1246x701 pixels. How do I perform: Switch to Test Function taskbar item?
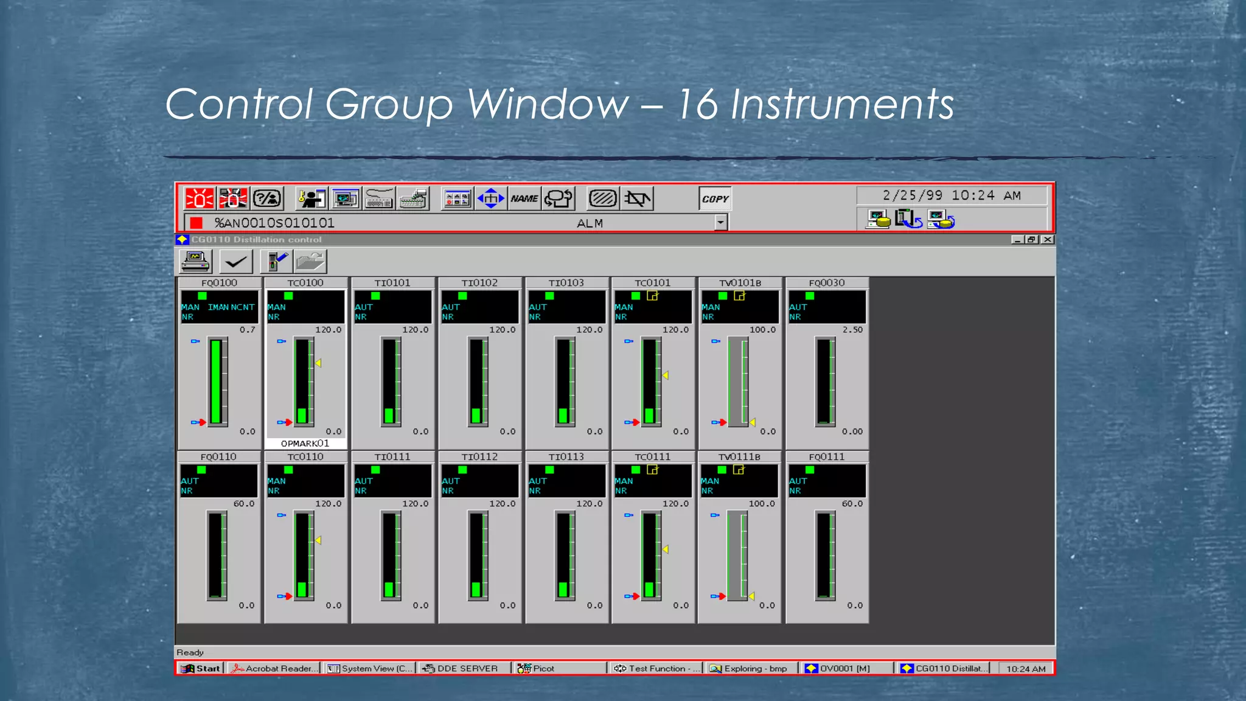tap(656, 668)
